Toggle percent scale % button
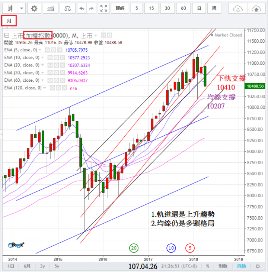Screen dimensions: 268x272 click(208, 266)
